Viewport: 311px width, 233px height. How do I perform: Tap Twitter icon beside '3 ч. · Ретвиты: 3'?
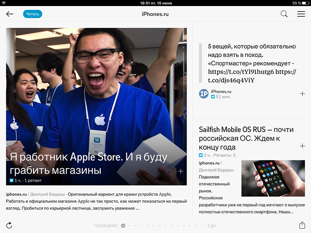pos(201,155)
